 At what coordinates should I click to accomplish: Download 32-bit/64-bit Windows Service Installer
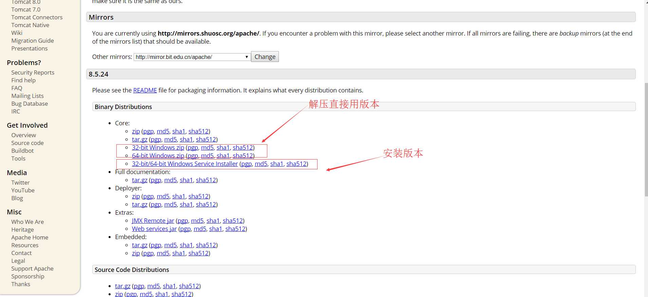click(x=185, y=164)
